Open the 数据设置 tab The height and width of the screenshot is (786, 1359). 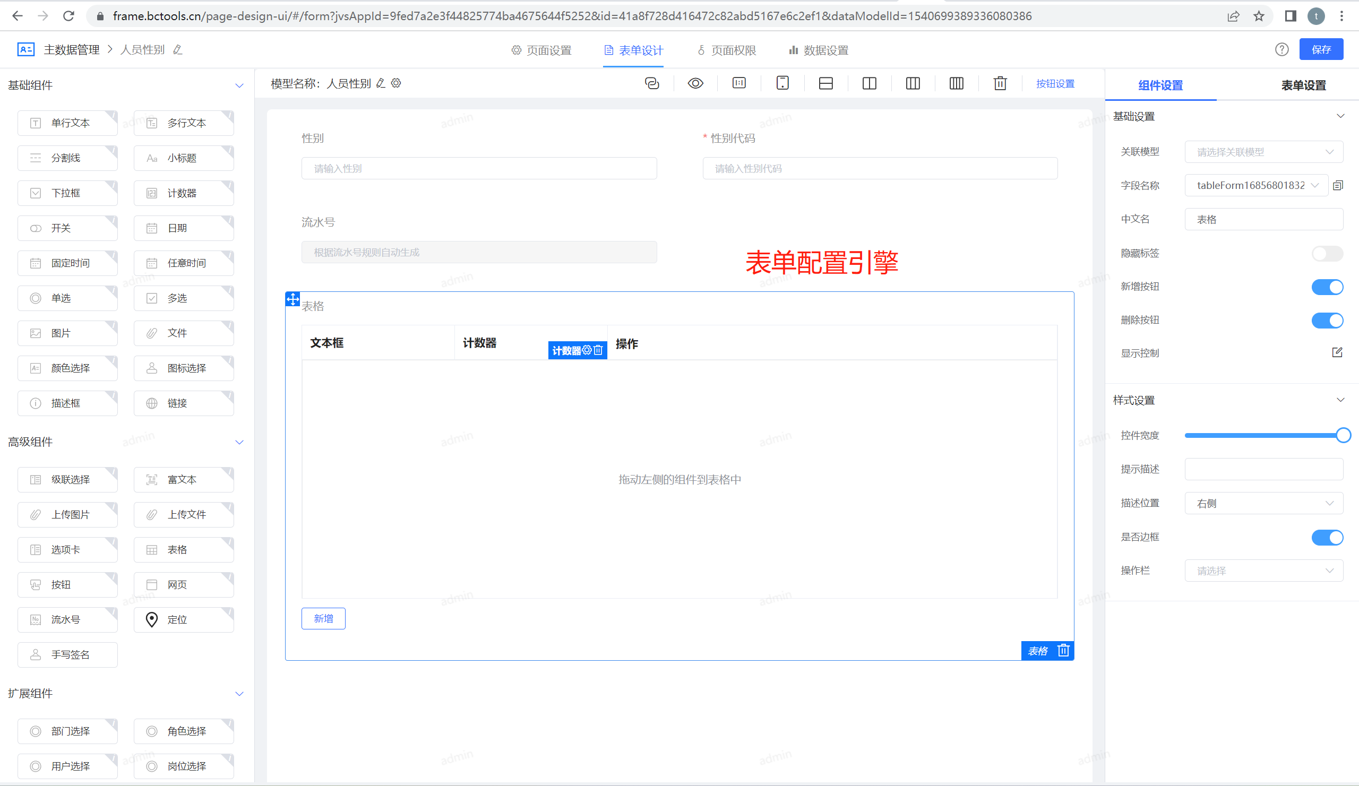[x=819, y=50]
